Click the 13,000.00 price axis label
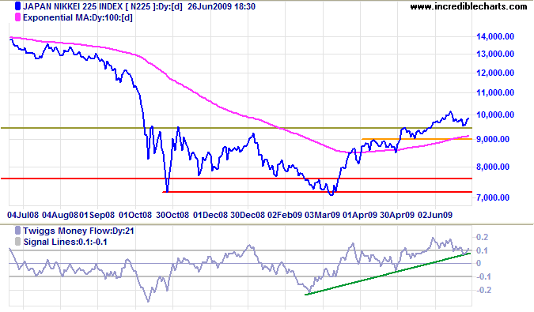Image resolution: width=534 pixels, height=312 pixels. coord(494,54)
